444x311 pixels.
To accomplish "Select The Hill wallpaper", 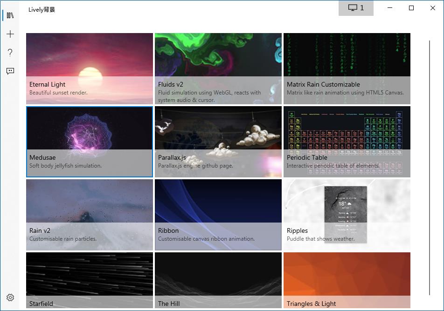I will [x=218, y=280].
